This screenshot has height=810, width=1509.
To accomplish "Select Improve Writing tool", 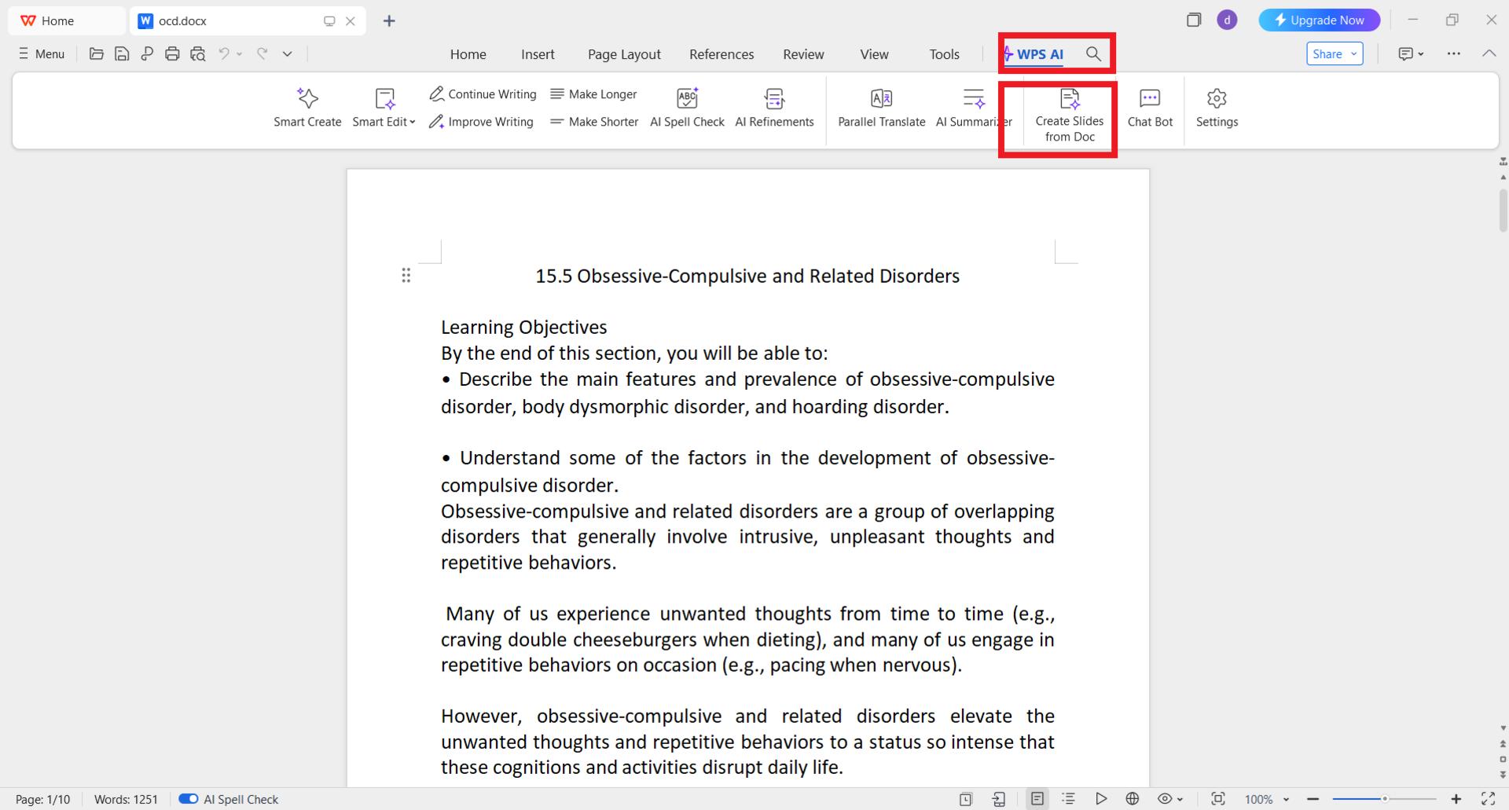I will click(x=481, y=122).
